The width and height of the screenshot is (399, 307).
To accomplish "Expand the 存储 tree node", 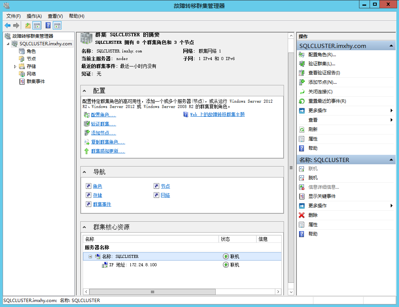I will pos(15,66).
